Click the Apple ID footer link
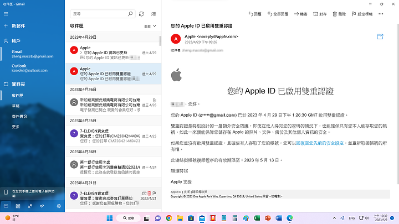Screen dimensions: 399x224 (176, 192)
